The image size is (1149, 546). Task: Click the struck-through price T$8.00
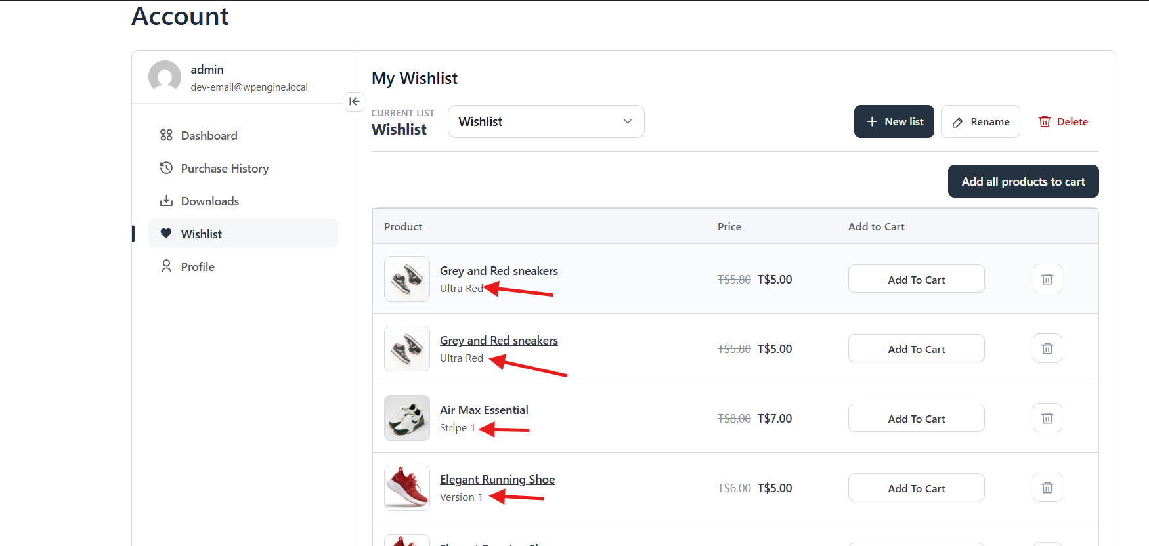click(x=734, y=419)
